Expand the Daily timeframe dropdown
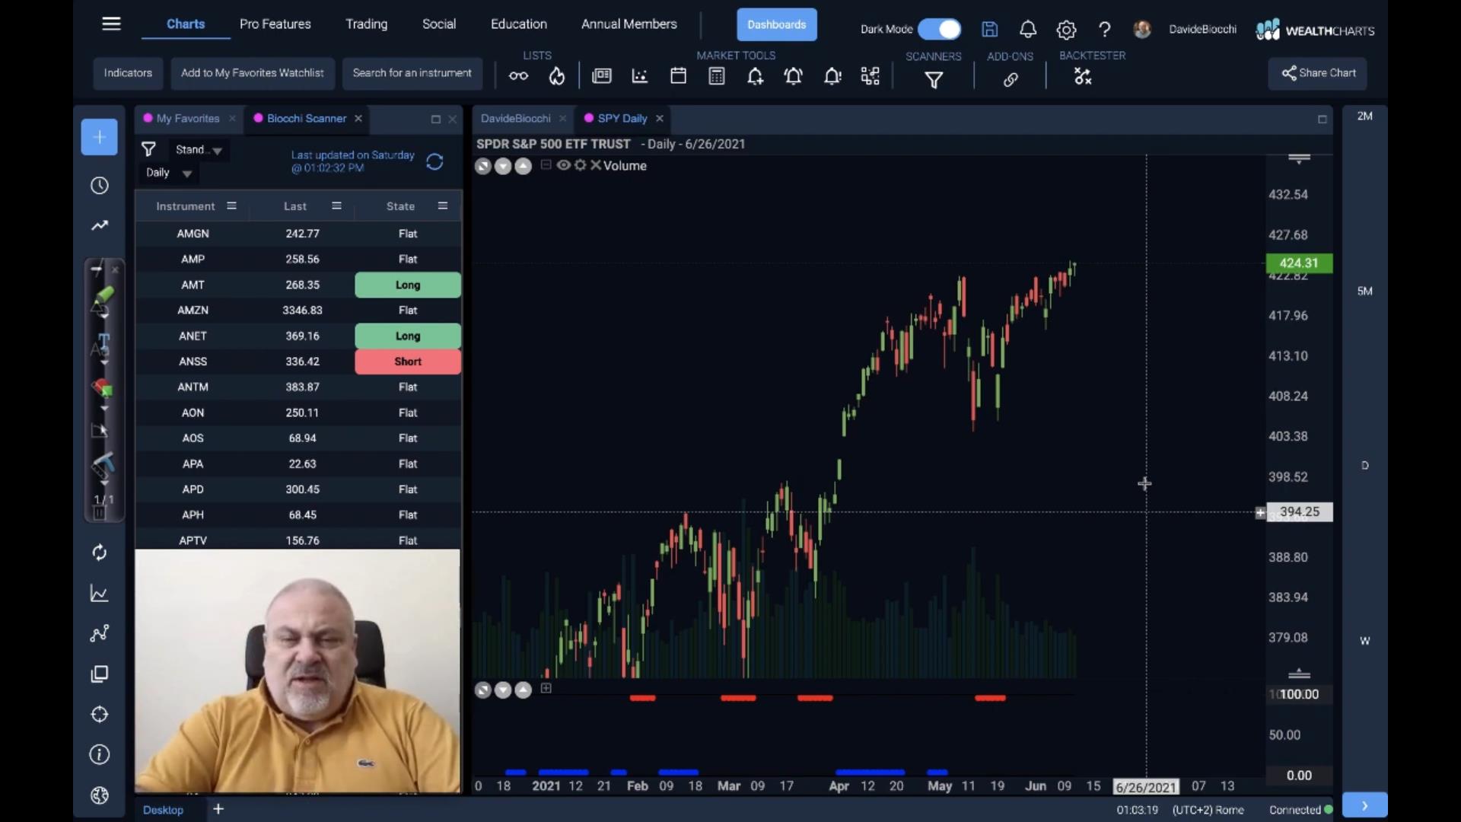Image resolution: width=1461 pixels, height=822 pixels. [x=170, y=173]
